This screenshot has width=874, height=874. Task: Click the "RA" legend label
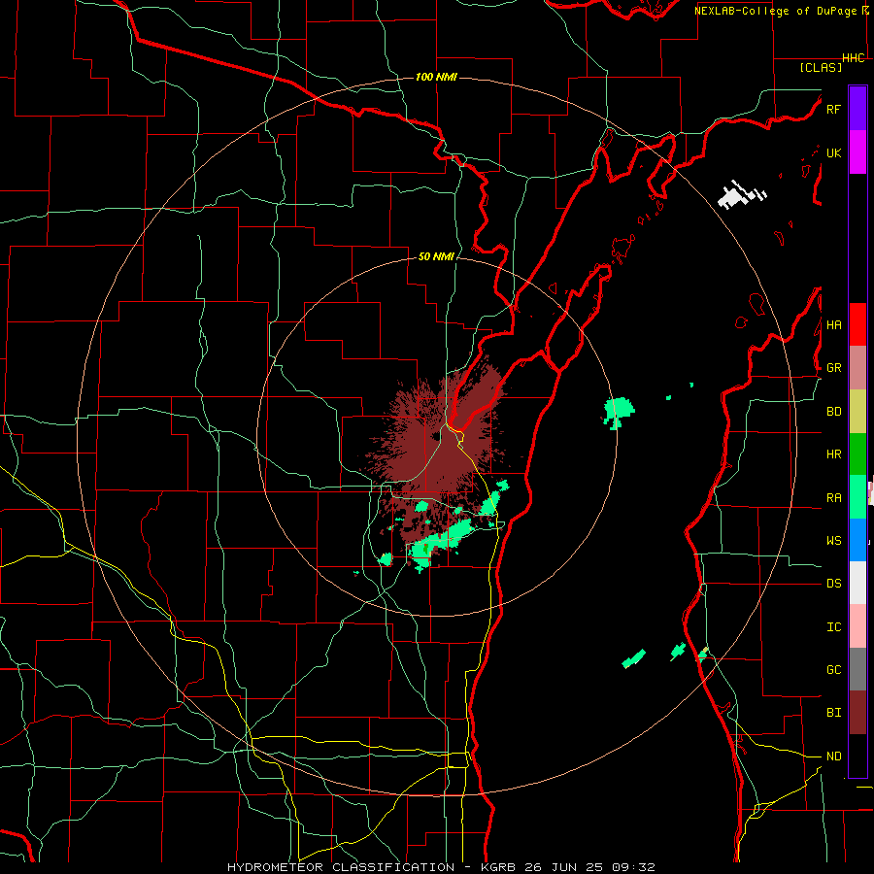tap(833, 497)
